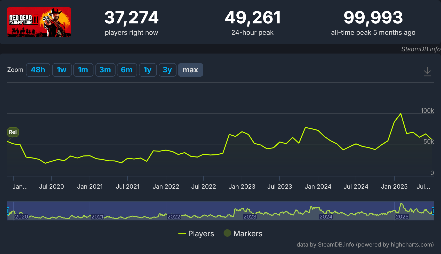
Task: Click the 100k y-axis label
Action: pyautogui.click(x=427, y=111)
